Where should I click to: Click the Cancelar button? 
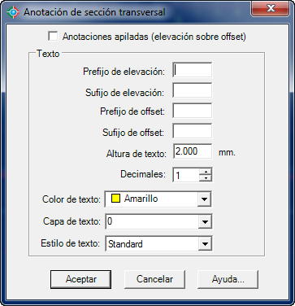pyautogui.click(x=154, y=279)
